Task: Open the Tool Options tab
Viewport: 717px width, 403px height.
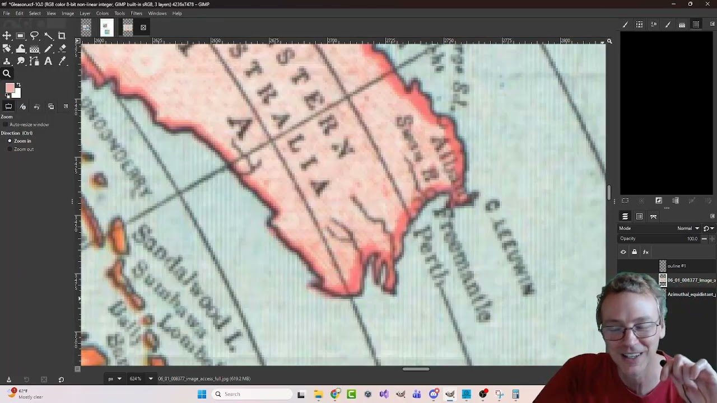Action: point(8,106)
